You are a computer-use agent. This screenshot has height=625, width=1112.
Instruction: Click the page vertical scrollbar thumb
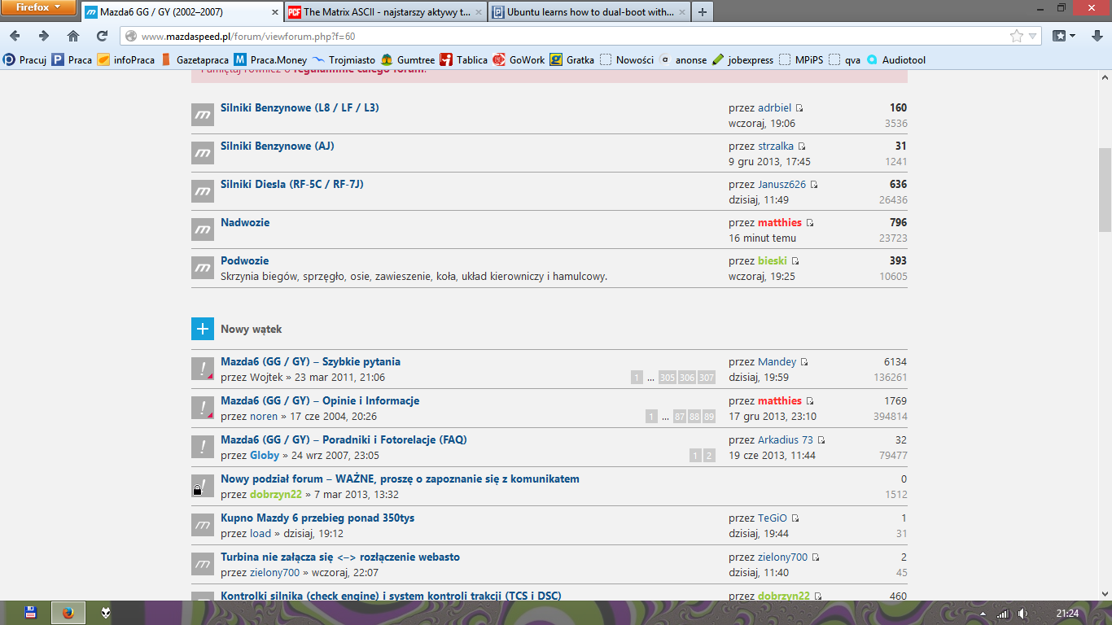(x=1105, y=191)
